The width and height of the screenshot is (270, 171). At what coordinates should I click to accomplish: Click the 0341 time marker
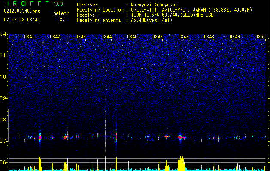29,37
